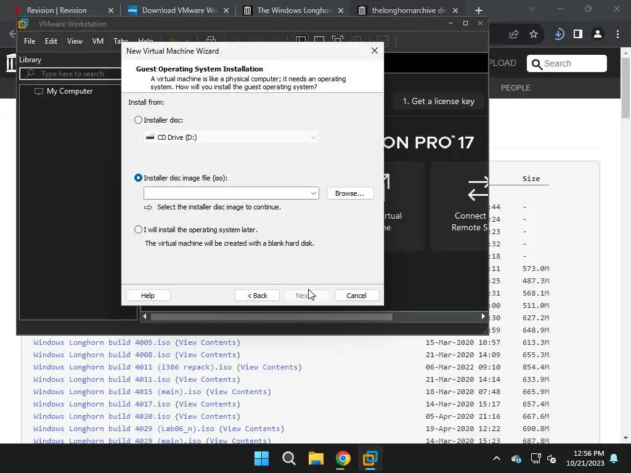This screenshot has width=631, height=473.
Task: Close the Download VMware browser tab
Action: 226,10
